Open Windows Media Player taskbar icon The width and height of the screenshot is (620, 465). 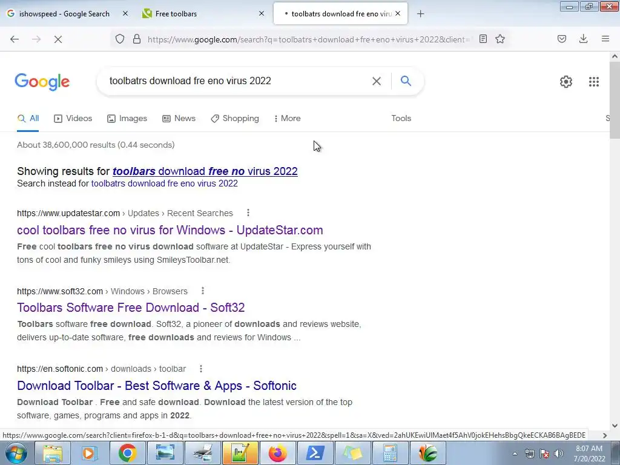(90, 453)
